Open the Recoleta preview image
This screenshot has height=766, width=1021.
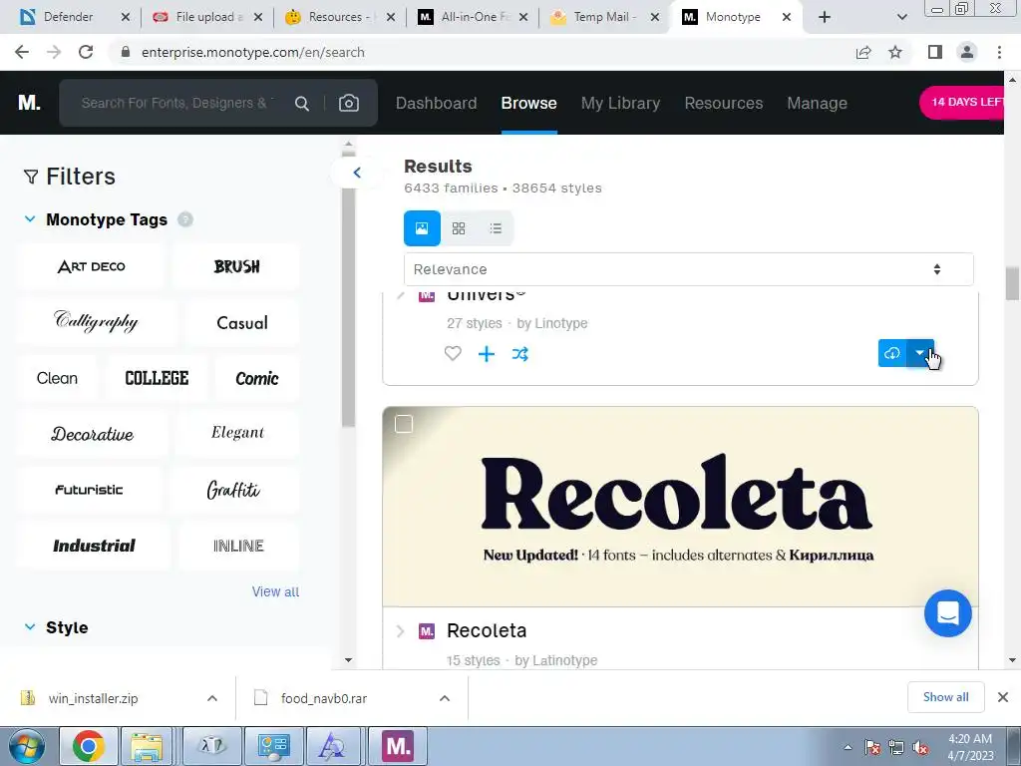[x=680, y=507]
